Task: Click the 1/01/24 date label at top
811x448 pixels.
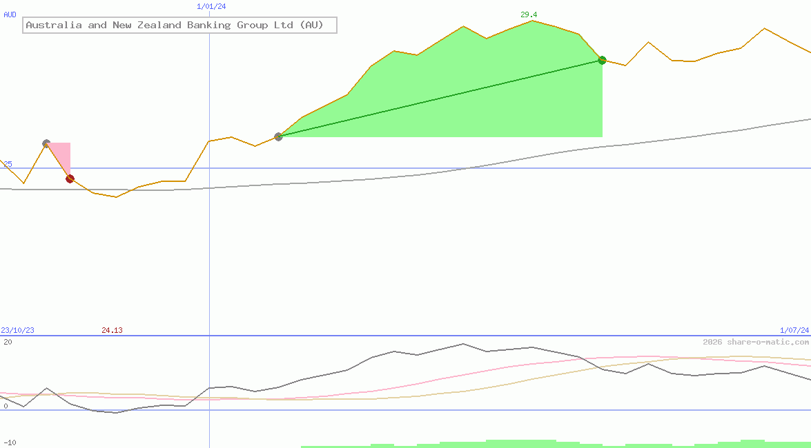Action: [211, 6]
